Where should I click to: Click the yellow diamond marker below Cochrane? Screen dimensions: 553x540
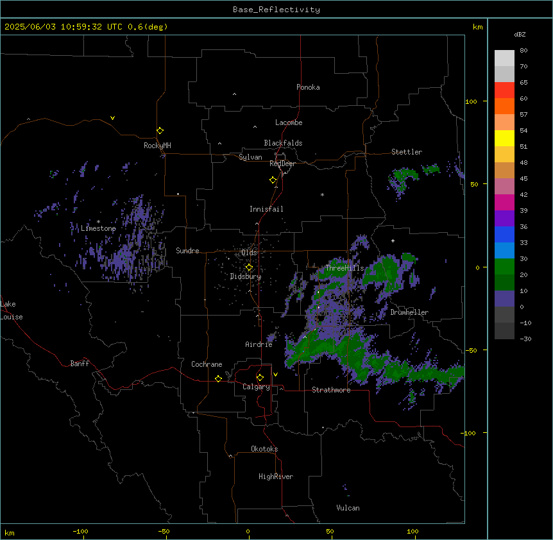[218, 378]
